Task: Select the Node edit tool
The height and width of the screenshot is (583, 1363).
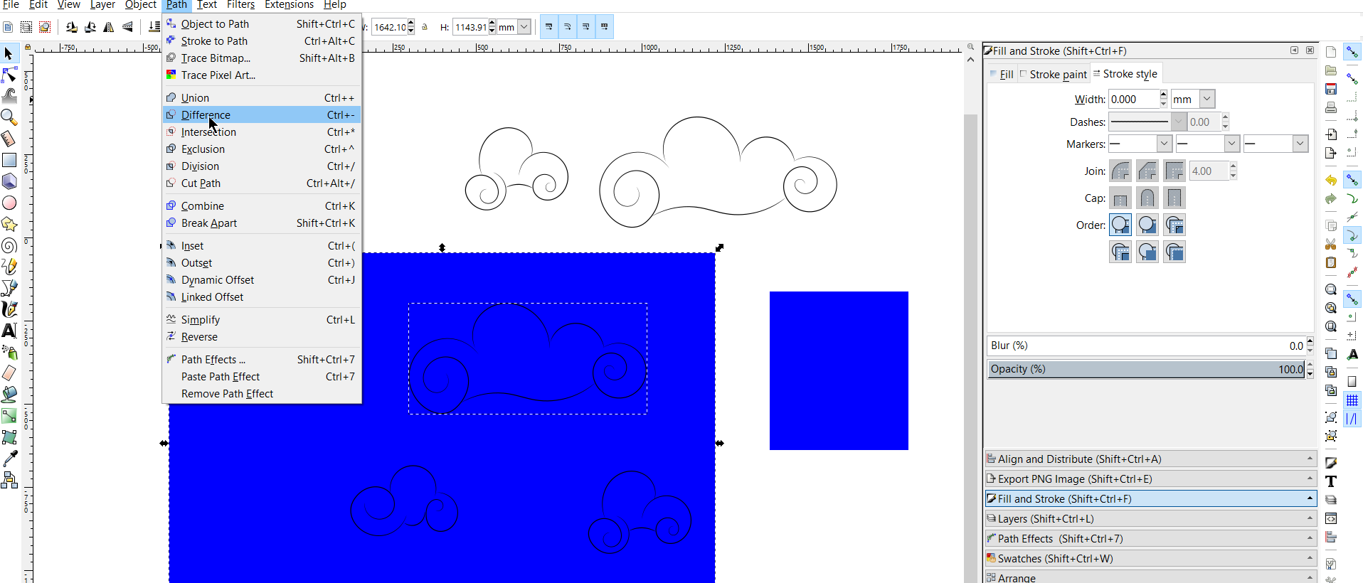Action: (x=9, y=74)
